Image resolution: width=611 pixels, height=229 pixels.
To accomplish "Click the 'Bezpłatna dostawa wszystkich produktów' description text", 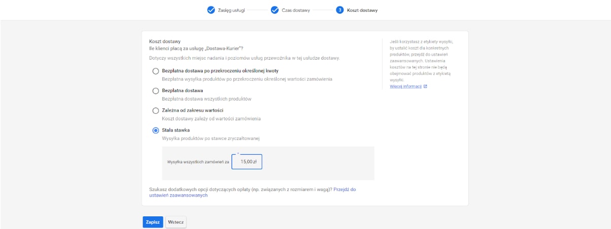I will click(x=207, y=99).
